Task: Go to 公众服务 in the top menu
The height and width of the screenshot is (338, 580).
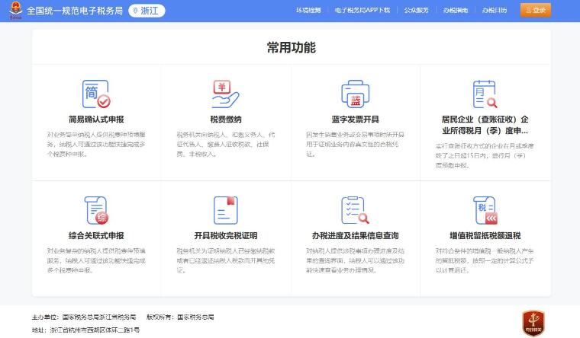Action: tap(416, 11)
